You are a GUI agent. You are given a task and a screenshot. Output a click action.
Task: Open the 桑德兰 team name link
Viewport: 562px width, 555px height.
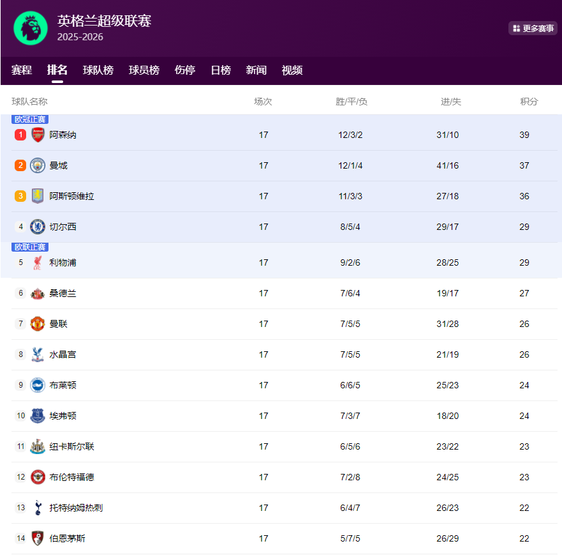(x=63, y=293)
